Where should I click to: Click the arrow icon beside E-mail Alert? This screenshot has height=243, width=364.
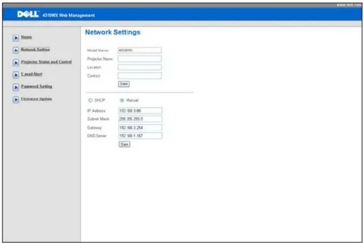click(x=16, y=75)
